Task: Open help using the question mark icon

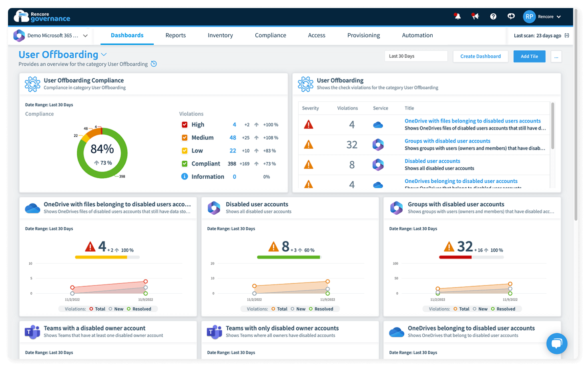Action: coord(493,16)
